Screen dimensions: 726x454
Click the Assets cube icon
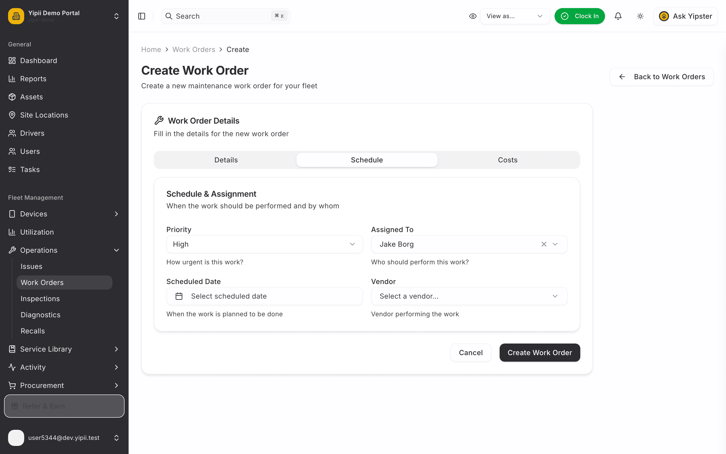click(x=12, y=97)
